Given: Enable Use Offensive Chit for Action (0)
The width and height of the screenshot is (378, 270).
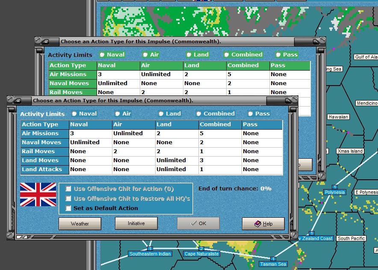Looking at the screenshot, I should coord(68,189).
